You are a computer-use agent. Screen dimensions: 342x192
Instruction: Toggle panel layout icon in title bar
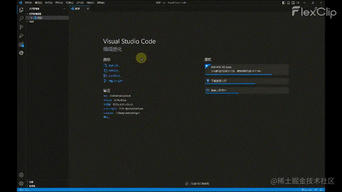(x=288, y=3)
